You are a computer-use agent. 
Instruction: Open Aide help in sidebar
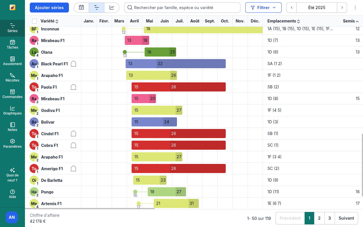tap(12, 194)
